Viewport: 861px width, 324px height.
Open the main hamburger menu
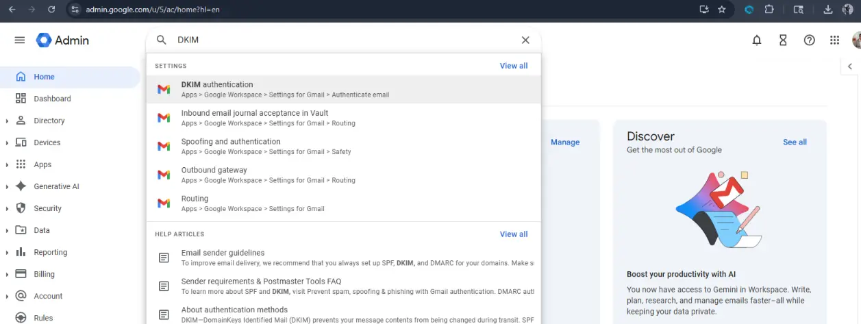19,40
